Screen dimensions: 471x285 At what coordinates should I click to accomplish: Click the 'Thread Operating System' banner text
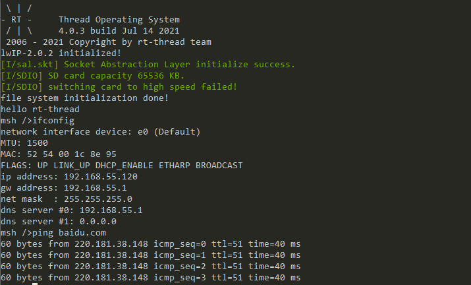tap(119, 20)
